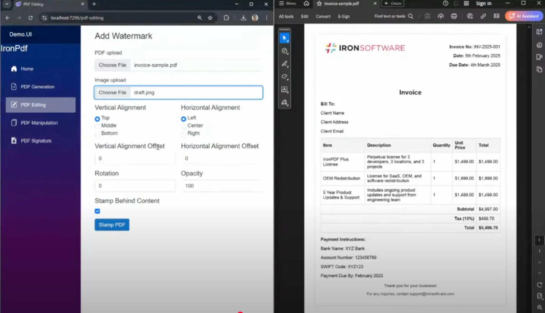
Task: Open the Convert menu in Acrobat
Action: [323, 16]
